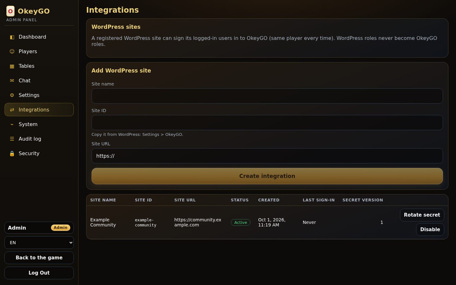The height and width of the screenshot is (285, 456).
Task: Click the community.example.com URL cell
Action: click(198, 222)
